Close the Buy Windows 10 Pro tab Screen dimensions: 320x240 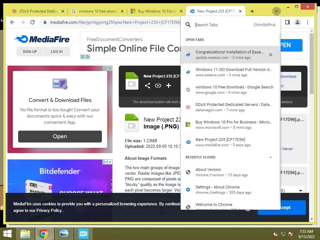(181, 11)
